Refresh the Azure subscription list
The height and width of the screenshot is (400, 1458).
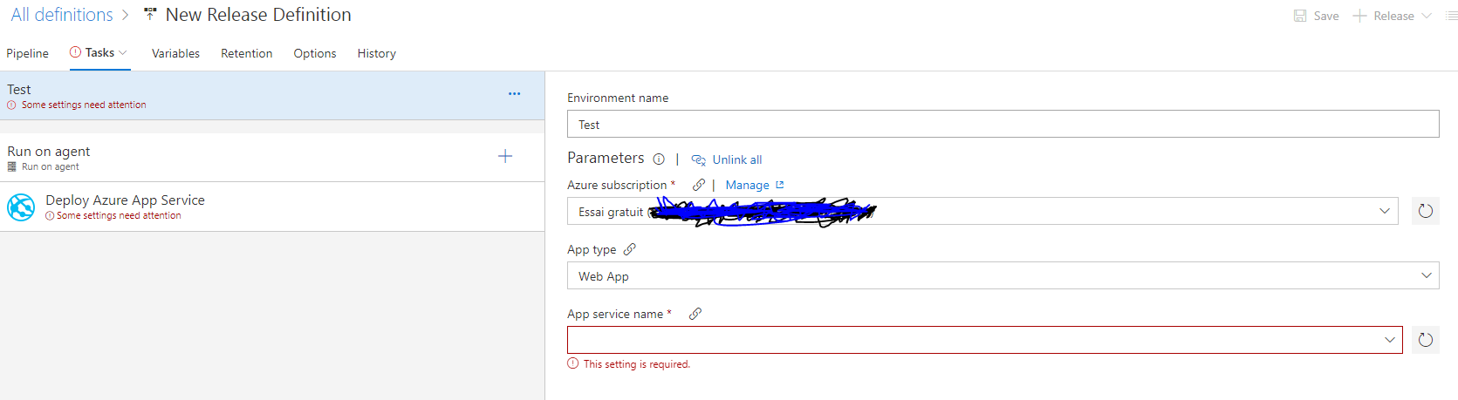point(1425,211)
